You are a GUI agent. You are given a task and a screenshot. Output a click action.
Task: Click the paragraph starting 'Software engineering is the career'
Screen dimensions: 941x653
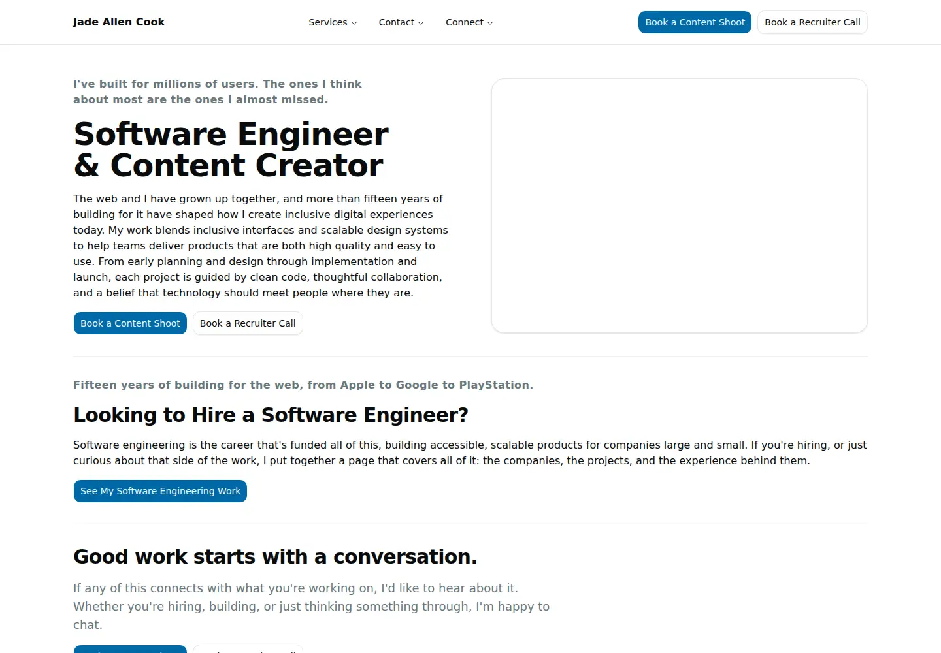[x=470, y=453]
